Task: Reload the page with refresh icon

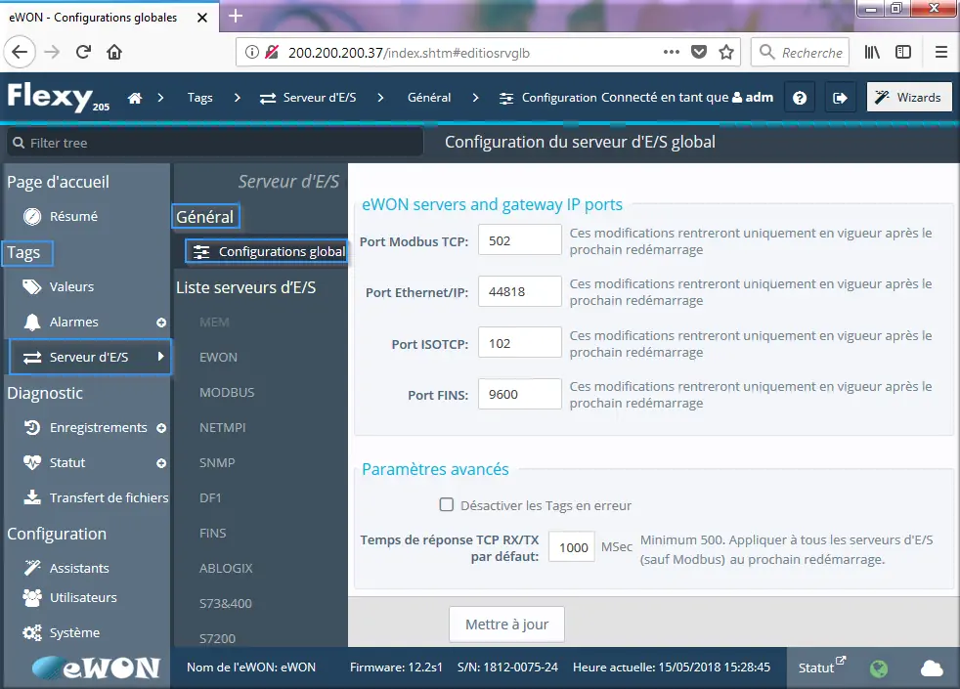Action: pyautogui.click(x=83, y=52)
